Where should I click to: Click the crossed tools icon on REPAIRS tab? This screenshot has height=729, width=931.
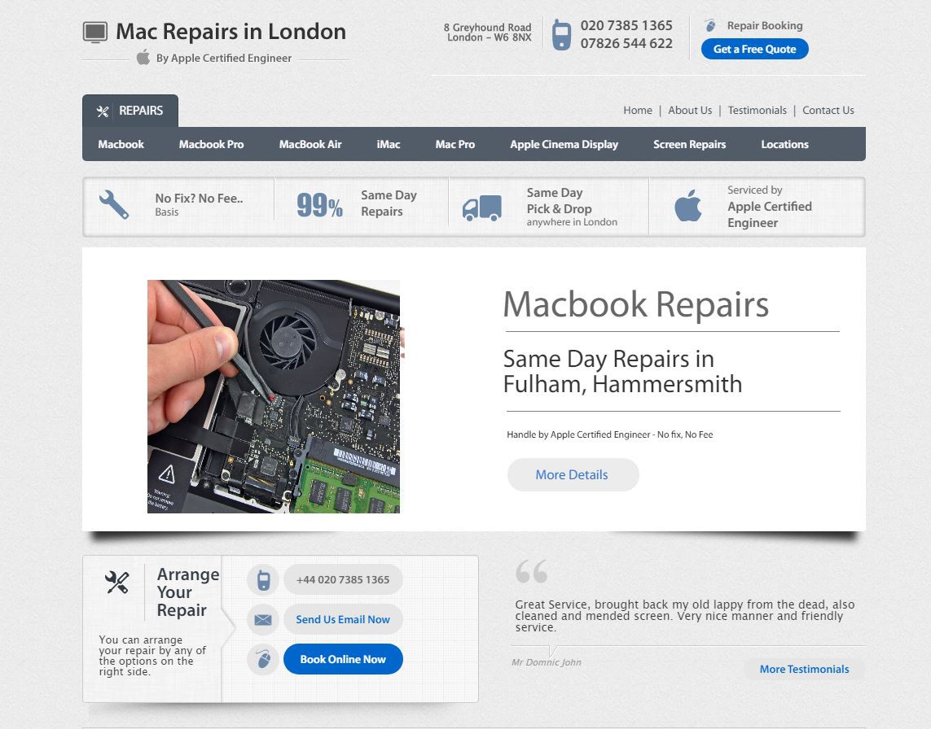pos(103,111)
